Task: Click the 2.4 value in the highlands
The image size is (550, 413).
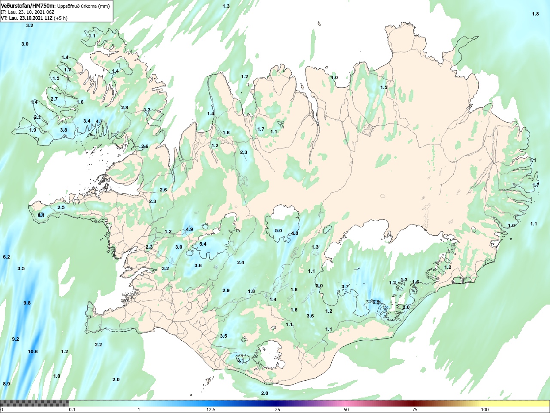Action: tap(241, 262)
